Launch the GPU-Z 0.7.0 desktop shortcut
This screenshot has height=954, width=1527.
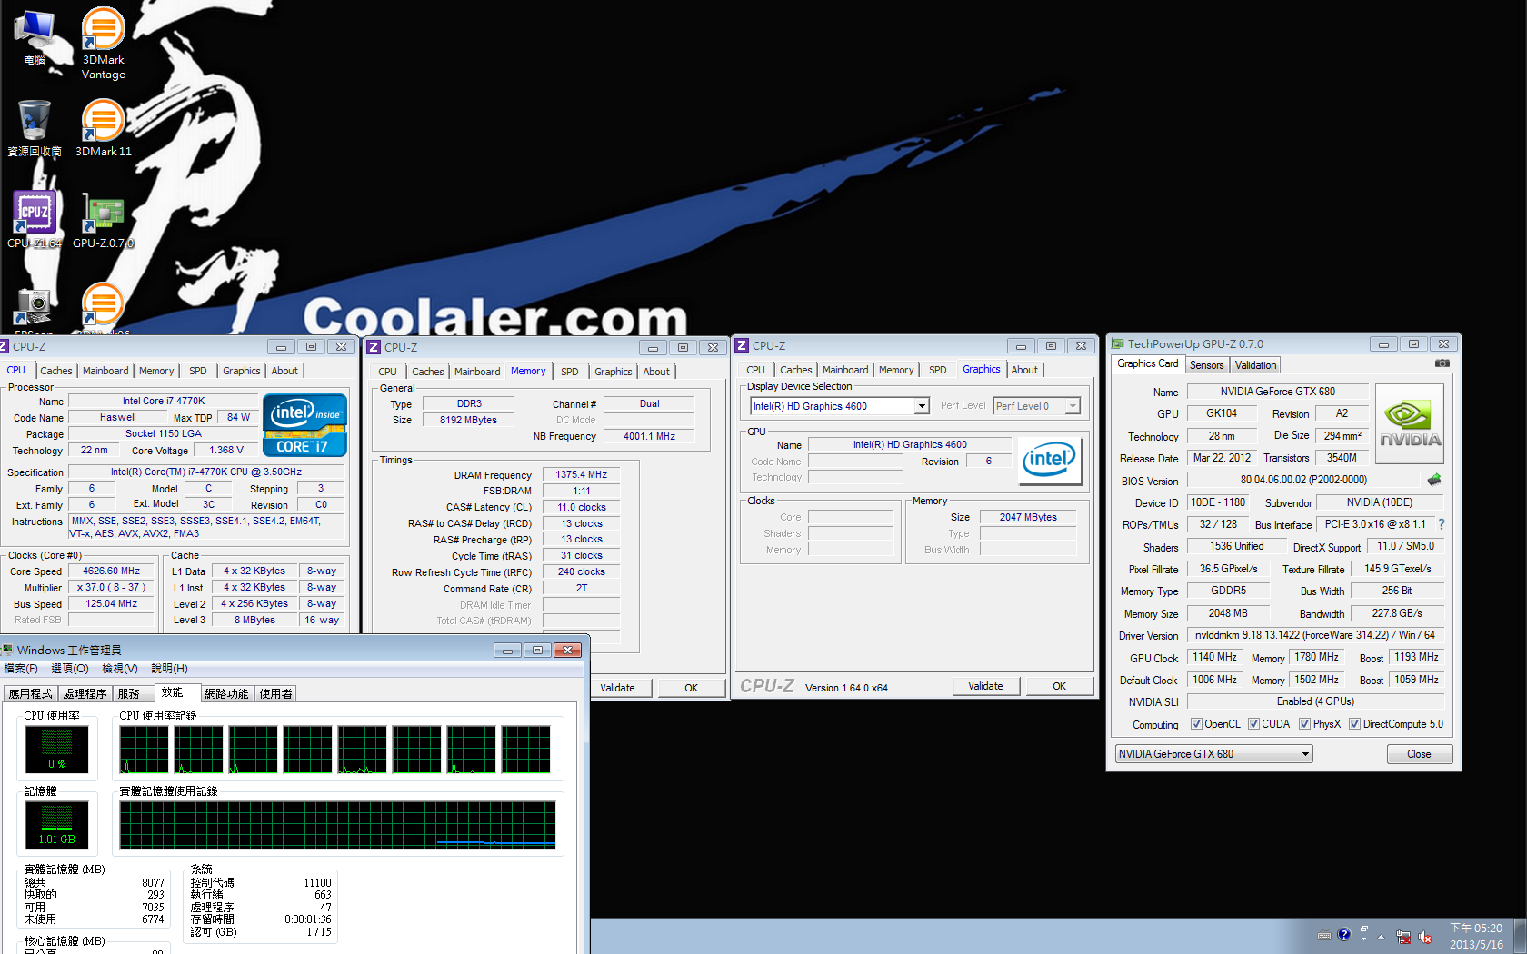[103, 219]
